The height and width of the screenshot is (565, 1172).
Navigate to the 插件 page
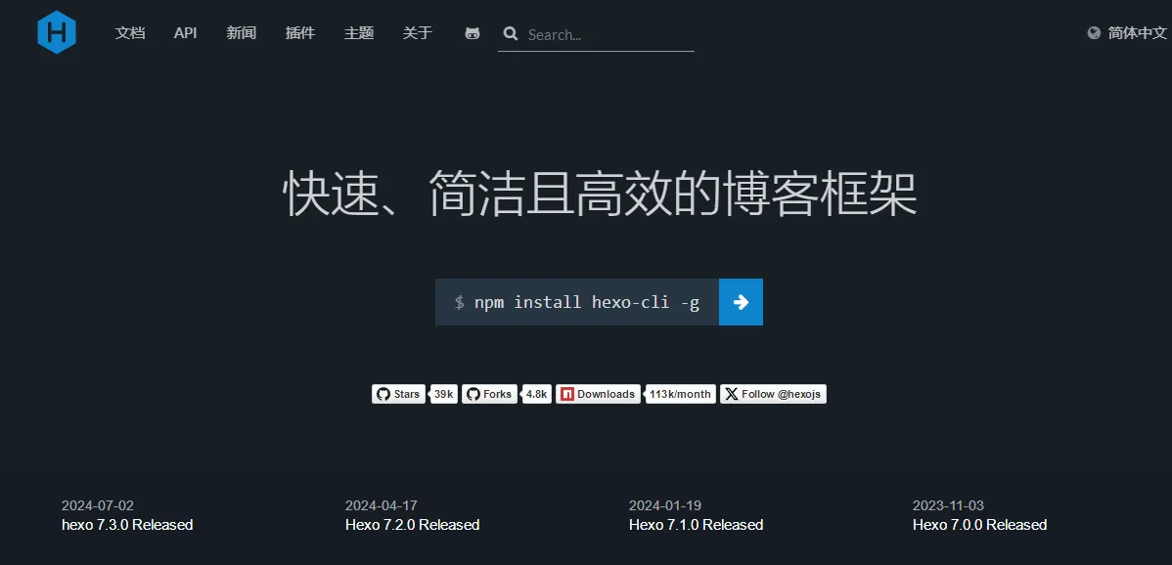[x=300, y=33]
